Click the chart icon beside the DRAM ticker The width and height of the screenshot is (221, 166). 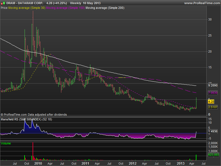(x=3, y=3)
